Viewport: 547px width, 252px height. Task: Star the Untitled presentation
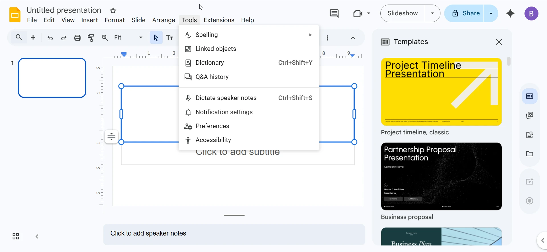(113, 11)
